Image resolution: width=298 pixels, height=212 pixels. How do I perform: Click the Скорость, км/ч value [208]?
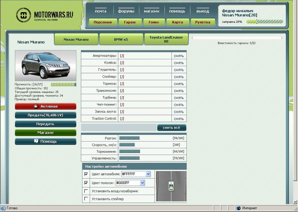click(x=176, y=145)
